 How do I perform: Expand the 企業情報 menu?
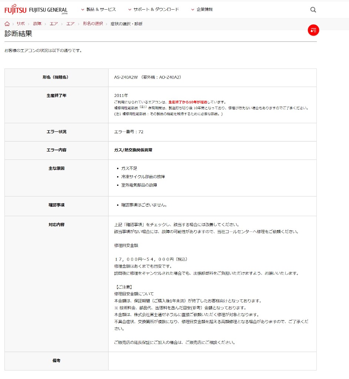(202, 9)
